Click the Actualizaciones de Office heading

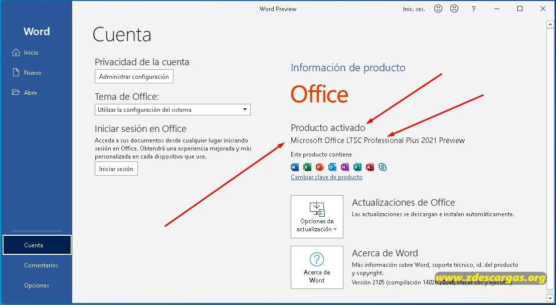[x=403, y=202]
